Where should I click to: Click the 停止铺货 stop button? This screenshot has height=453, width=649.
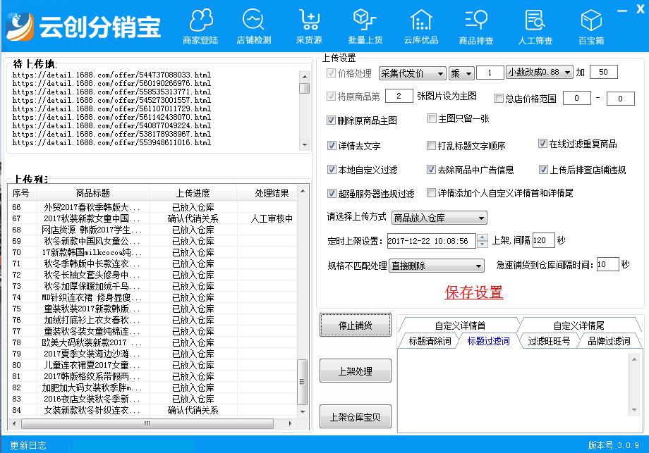click(356, 325)
